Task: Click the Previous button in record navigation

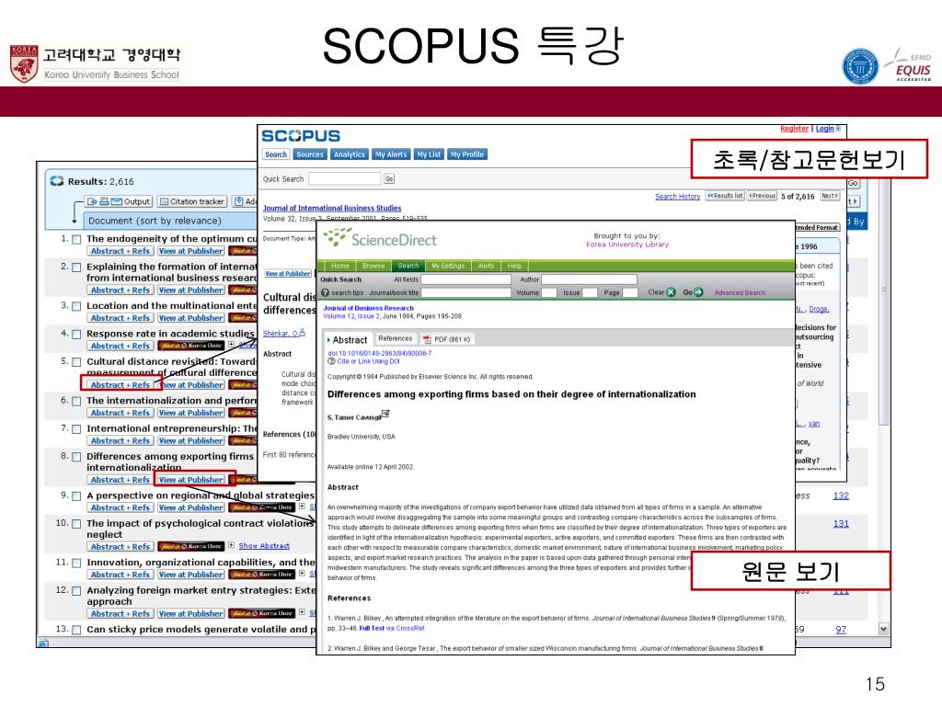Action: tap(762, 196)
